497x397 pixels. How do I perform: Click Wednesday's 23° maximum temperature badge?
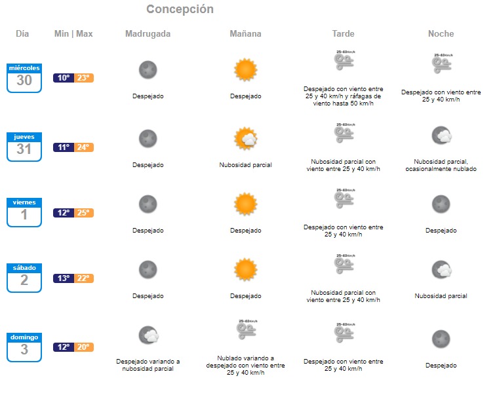coord(84,78)
